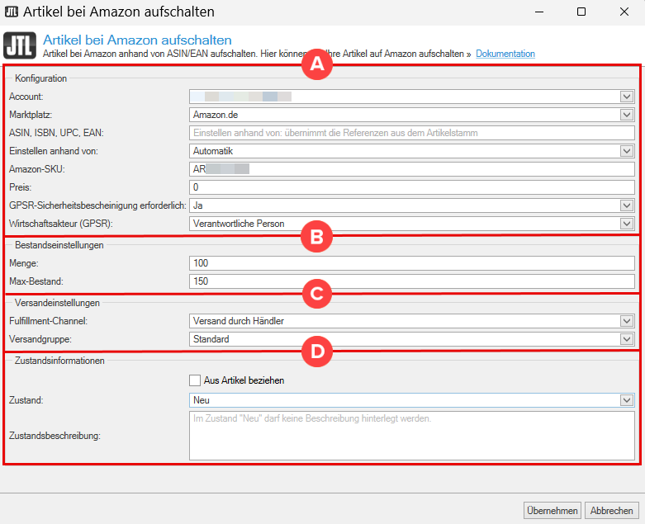The height and width of the screenshot is (524, 645).
Task: Click the red circle marker B
Action: click(315, 236)
